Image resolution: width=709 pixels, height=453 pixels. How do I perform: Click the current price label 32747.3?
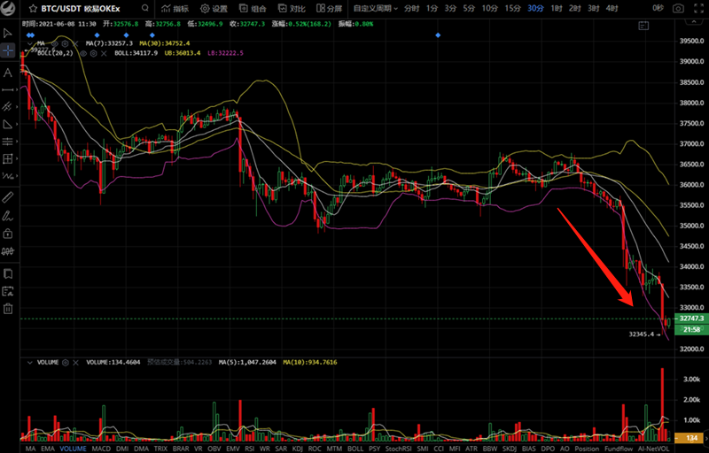click(691, 319)
